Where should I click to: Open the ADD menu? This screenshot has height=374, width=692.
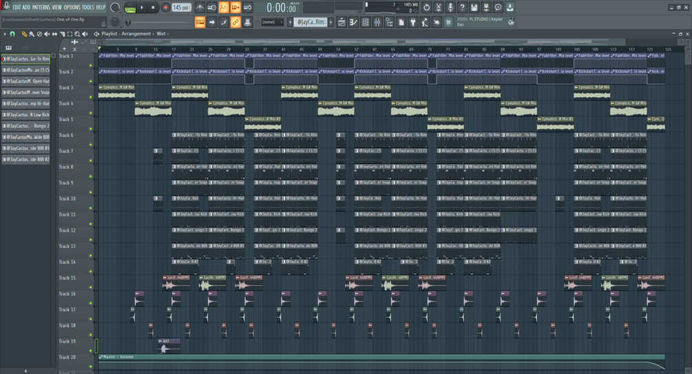coord(26,8)
